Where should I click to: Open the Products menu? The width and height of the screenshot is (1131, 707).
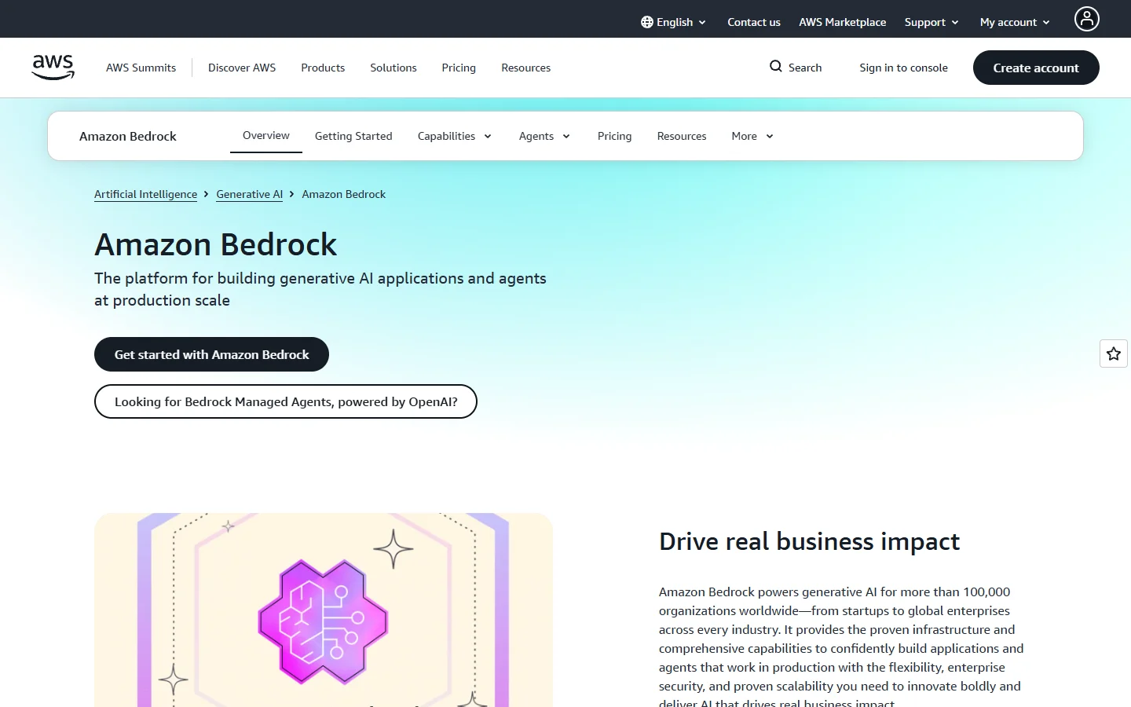click(x=323, y=68)
